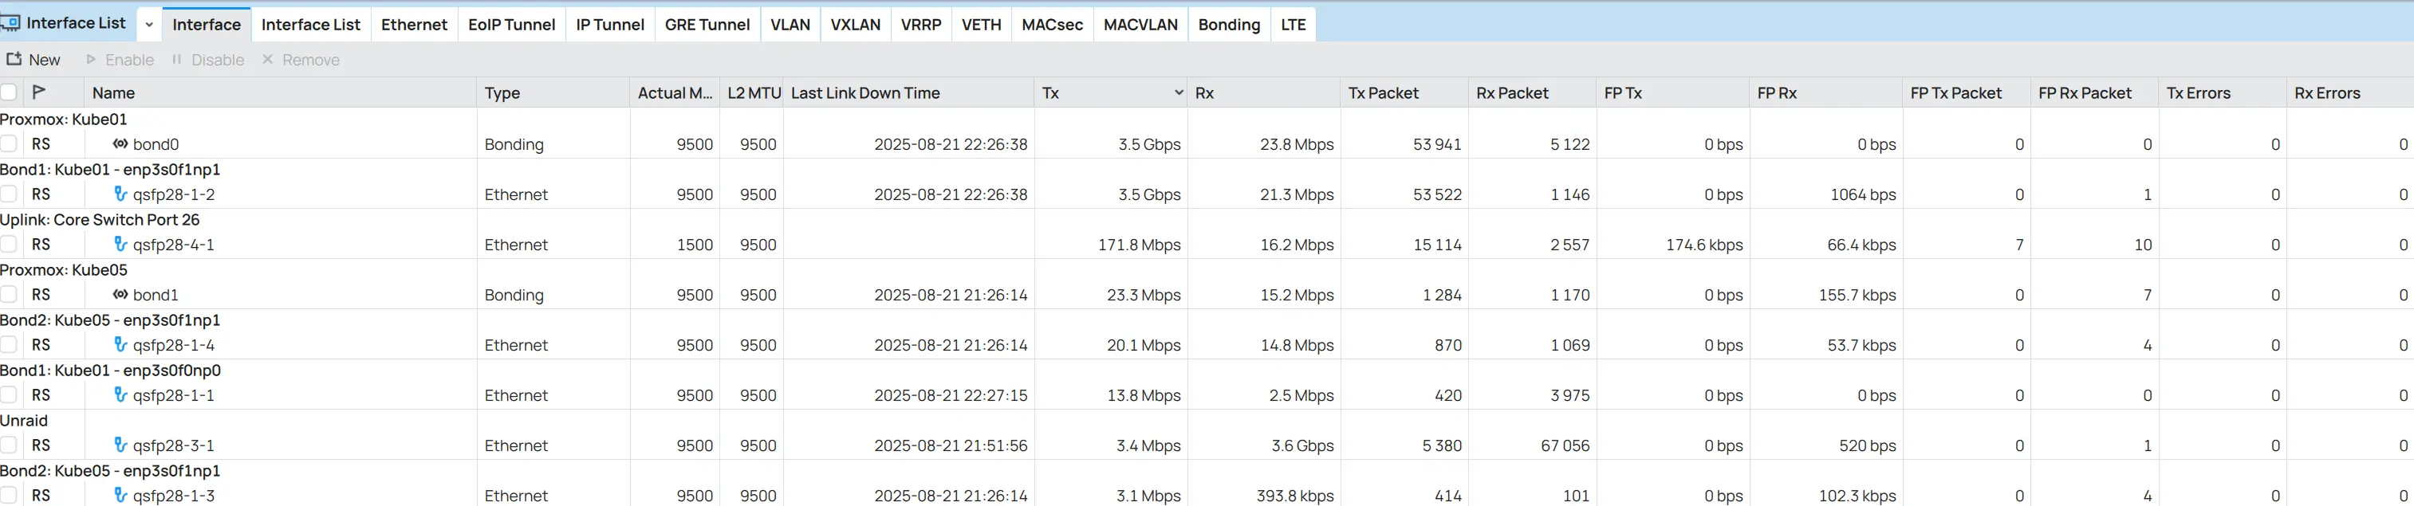Click the bonding icon next to bond1

[120, 294]
